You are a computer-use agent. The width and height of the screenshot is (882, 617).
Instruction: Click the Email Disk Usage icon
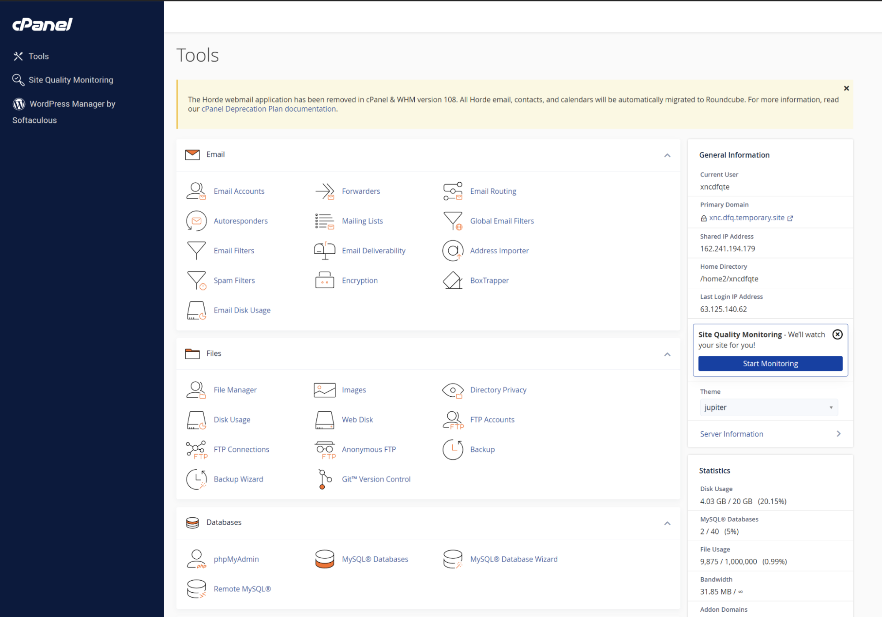point(196,310)
